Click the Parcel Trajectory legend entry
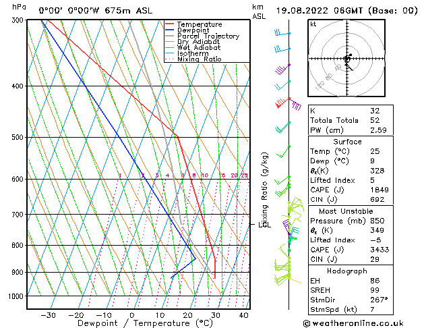Image resolution: width=424 pixels, height=328 pixels. click(202, 36)
